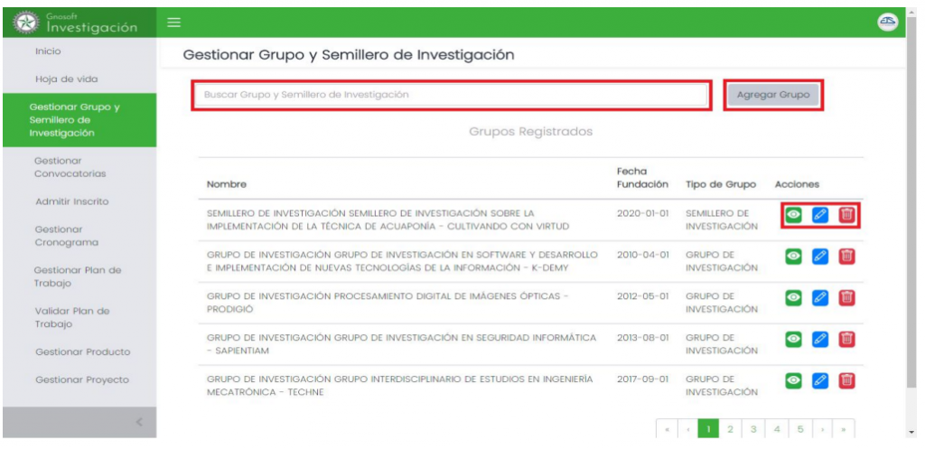The width and height of the screenshot is (925, 449).
Task: View the TECHNE group with eye icon
Action: [x=794, y=380]
